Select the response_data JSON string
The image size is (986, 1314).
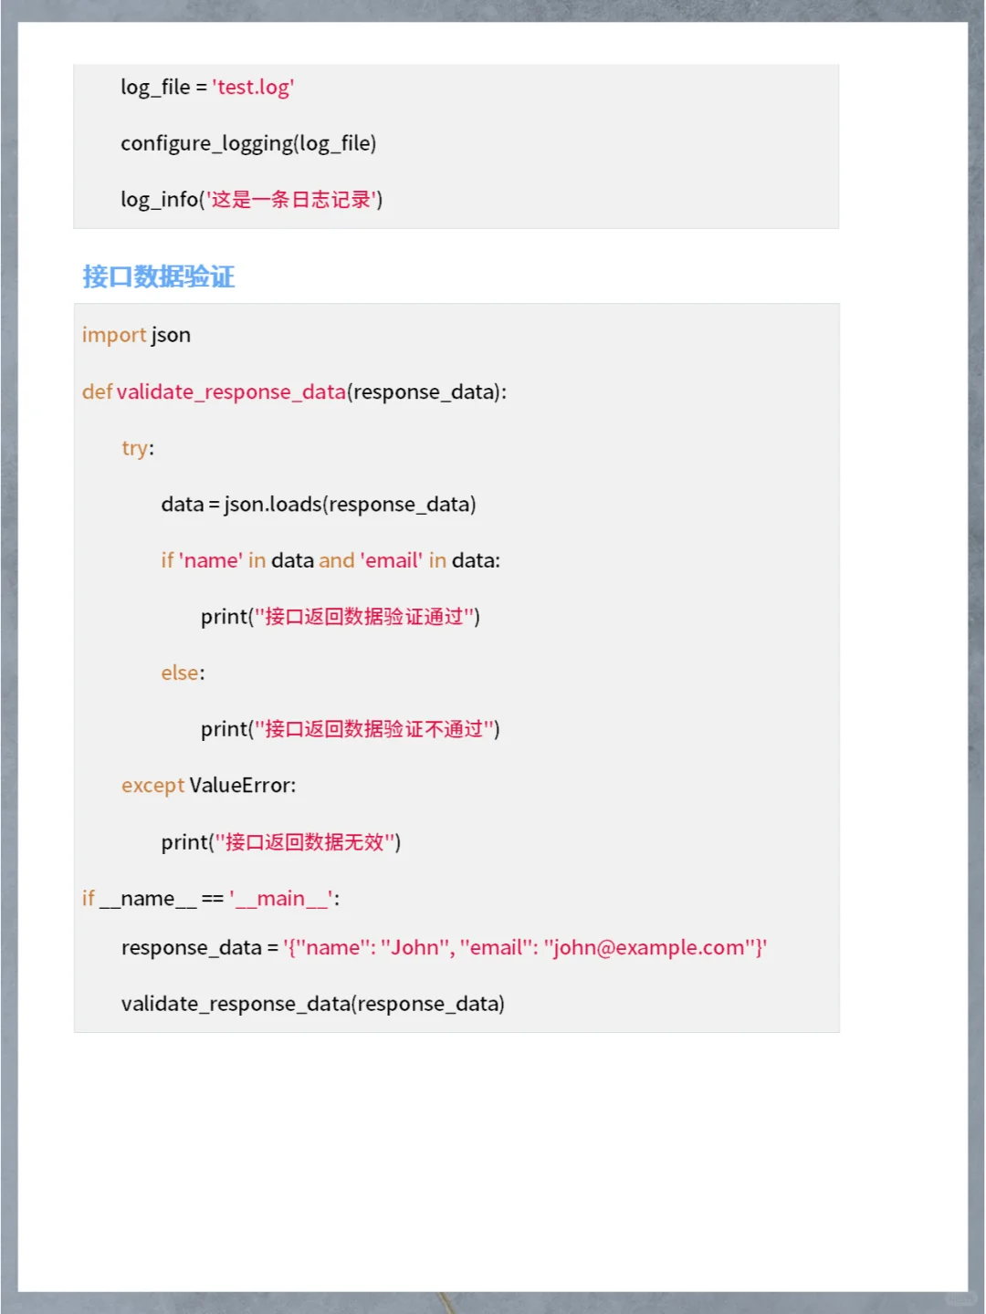526,947
